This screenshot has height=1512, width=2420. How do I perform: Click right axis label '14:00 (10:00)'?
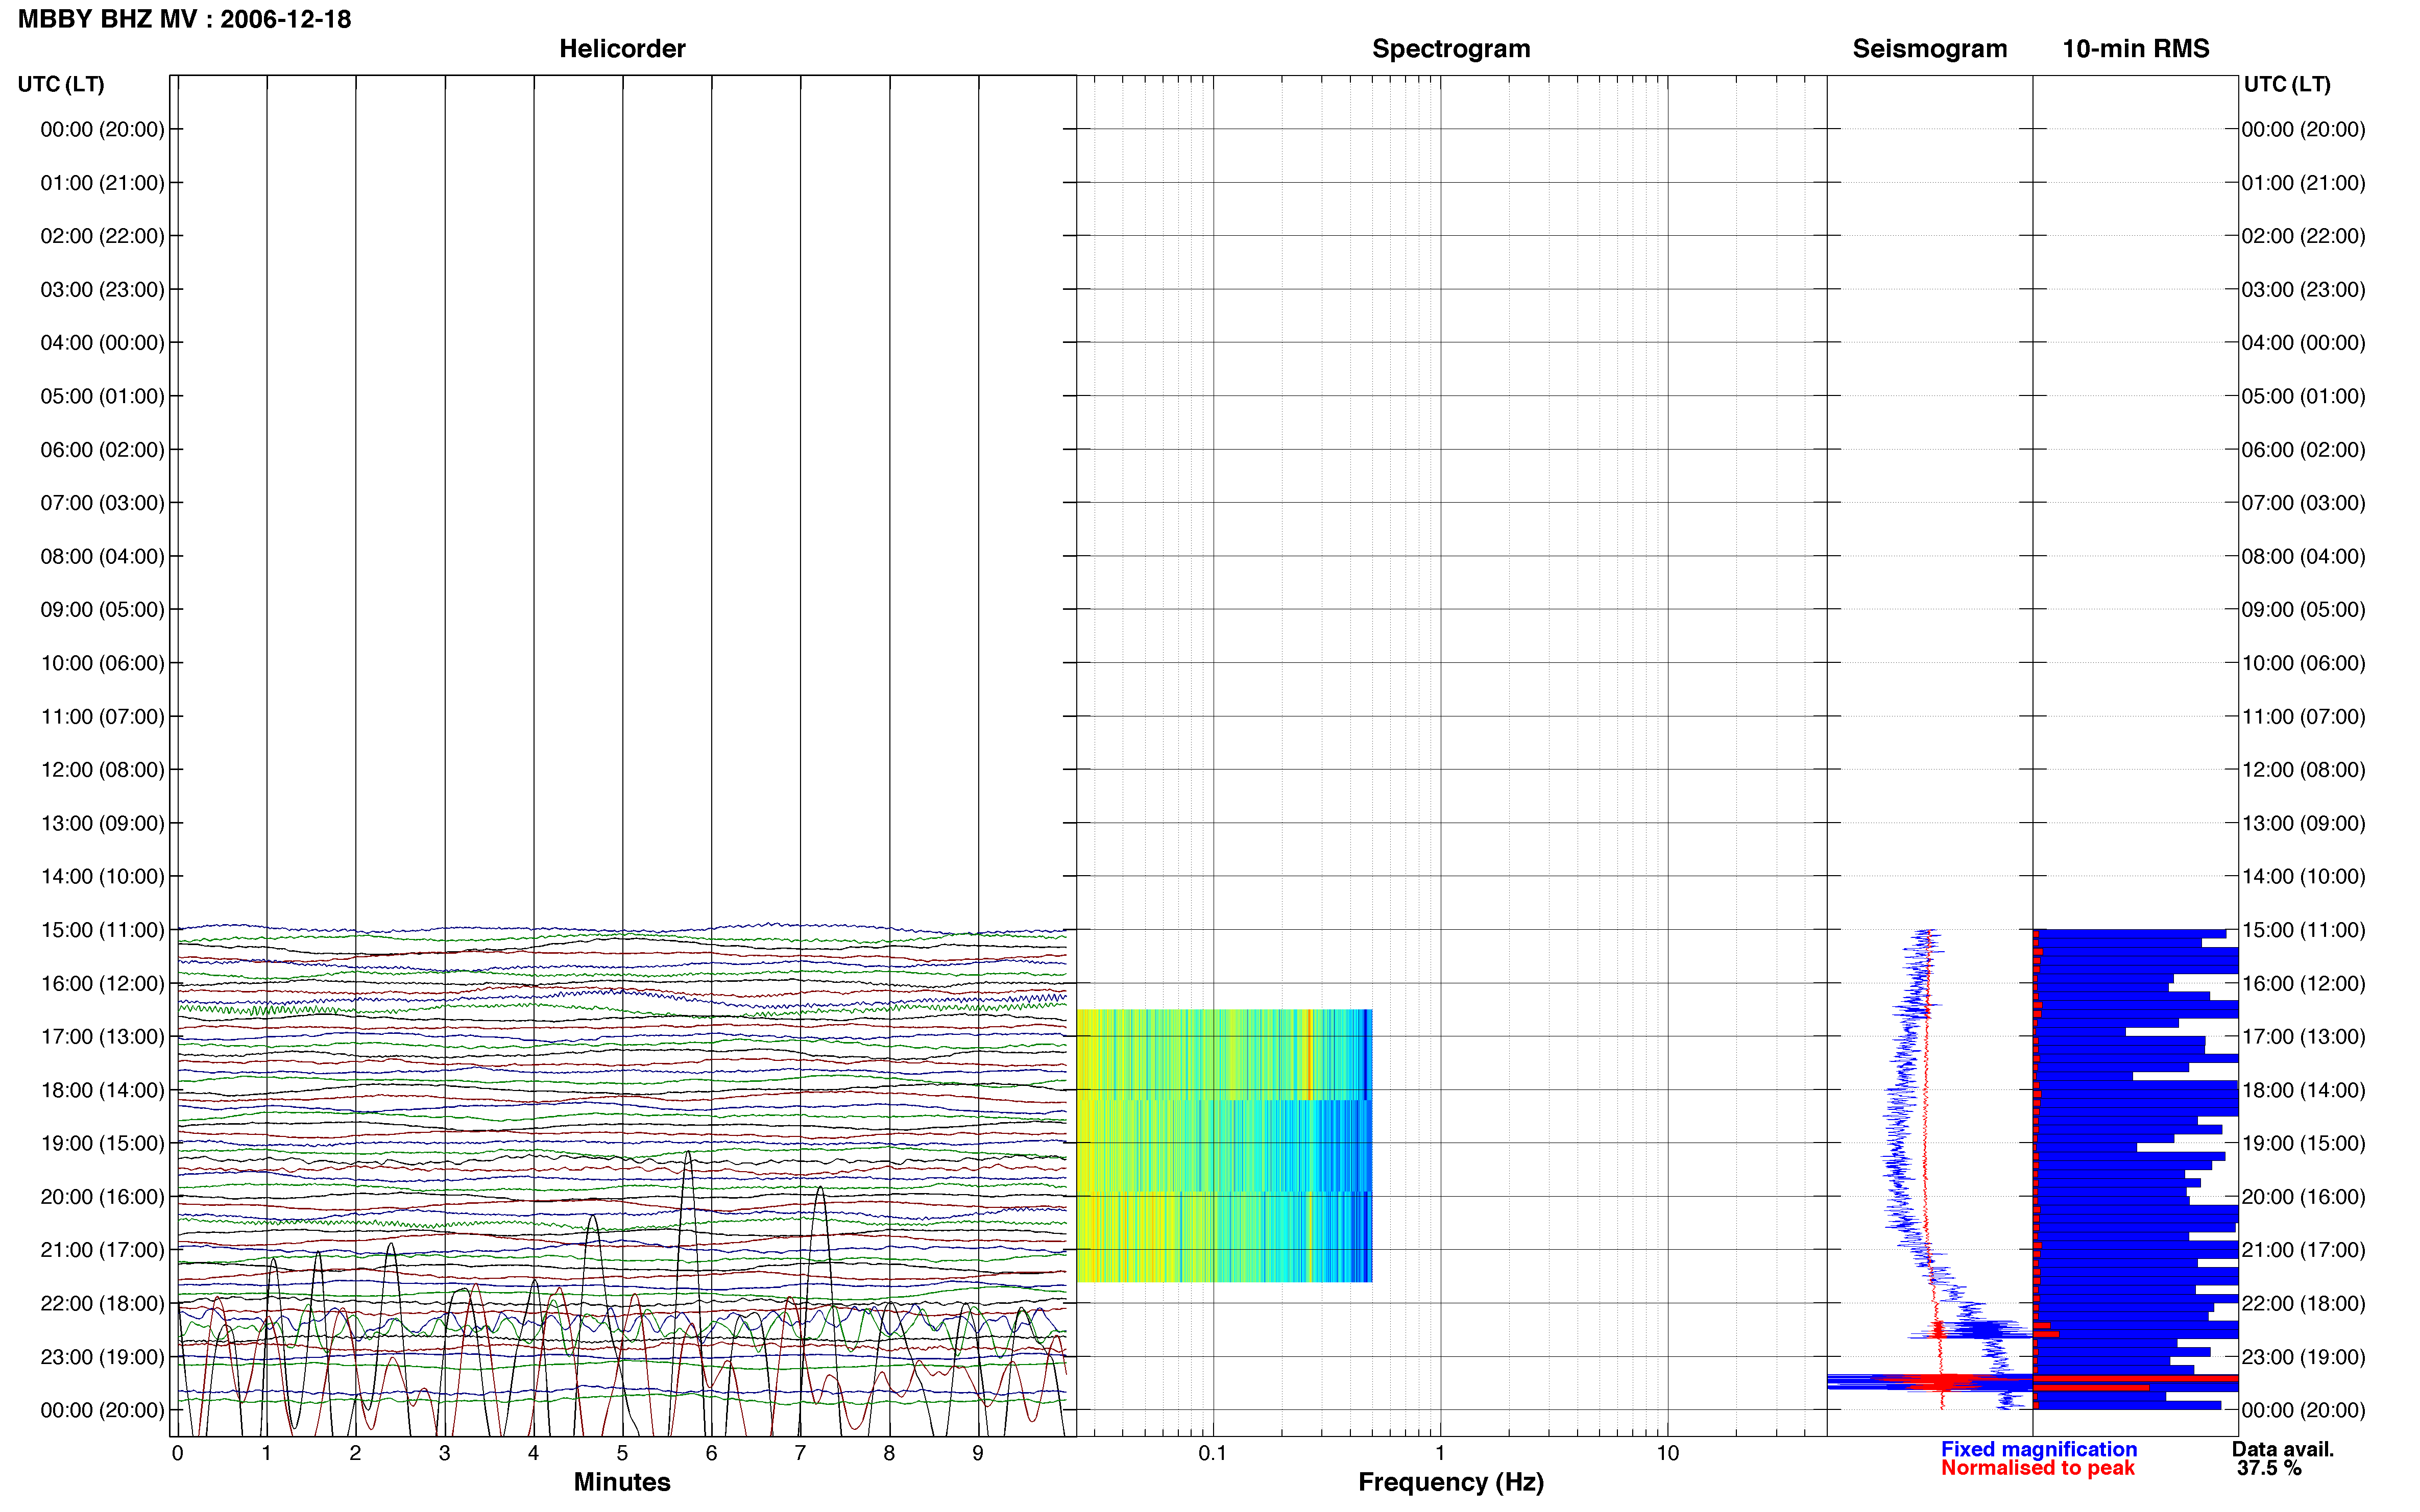(x=2303, y=876)
